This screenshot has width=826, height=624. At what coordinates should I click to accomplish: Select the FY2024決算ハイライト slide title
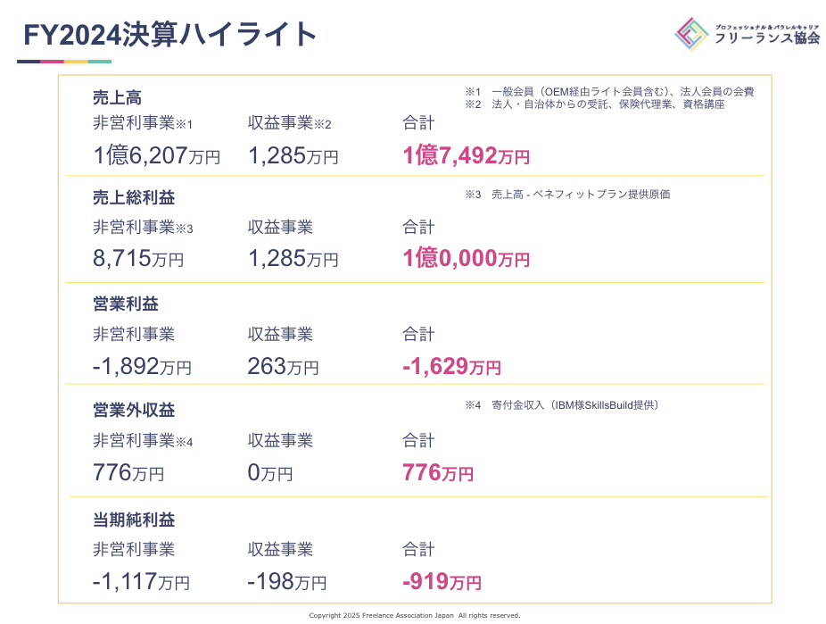point(170,35)
